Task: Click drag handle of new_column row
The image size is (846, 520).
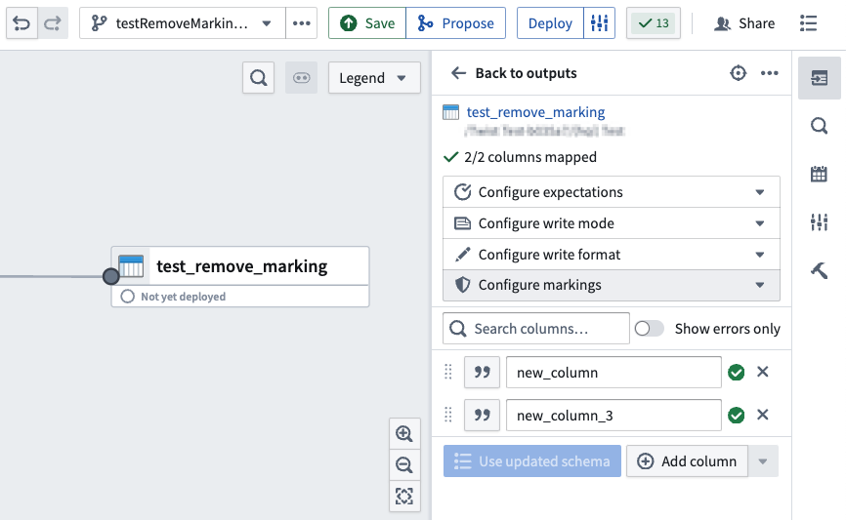Action: [x=448, y=372]
